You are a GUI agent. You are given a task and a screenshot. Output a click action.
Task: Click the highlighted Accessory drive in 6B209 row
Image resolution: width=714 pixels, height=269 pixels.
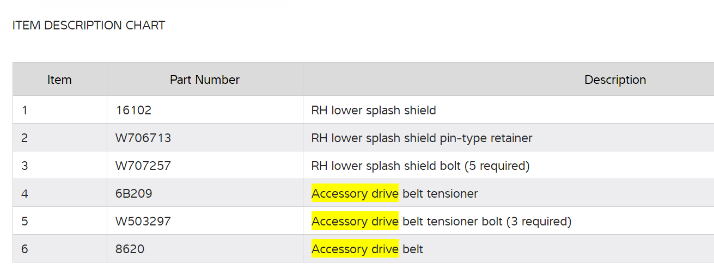[x=355, y=194]
